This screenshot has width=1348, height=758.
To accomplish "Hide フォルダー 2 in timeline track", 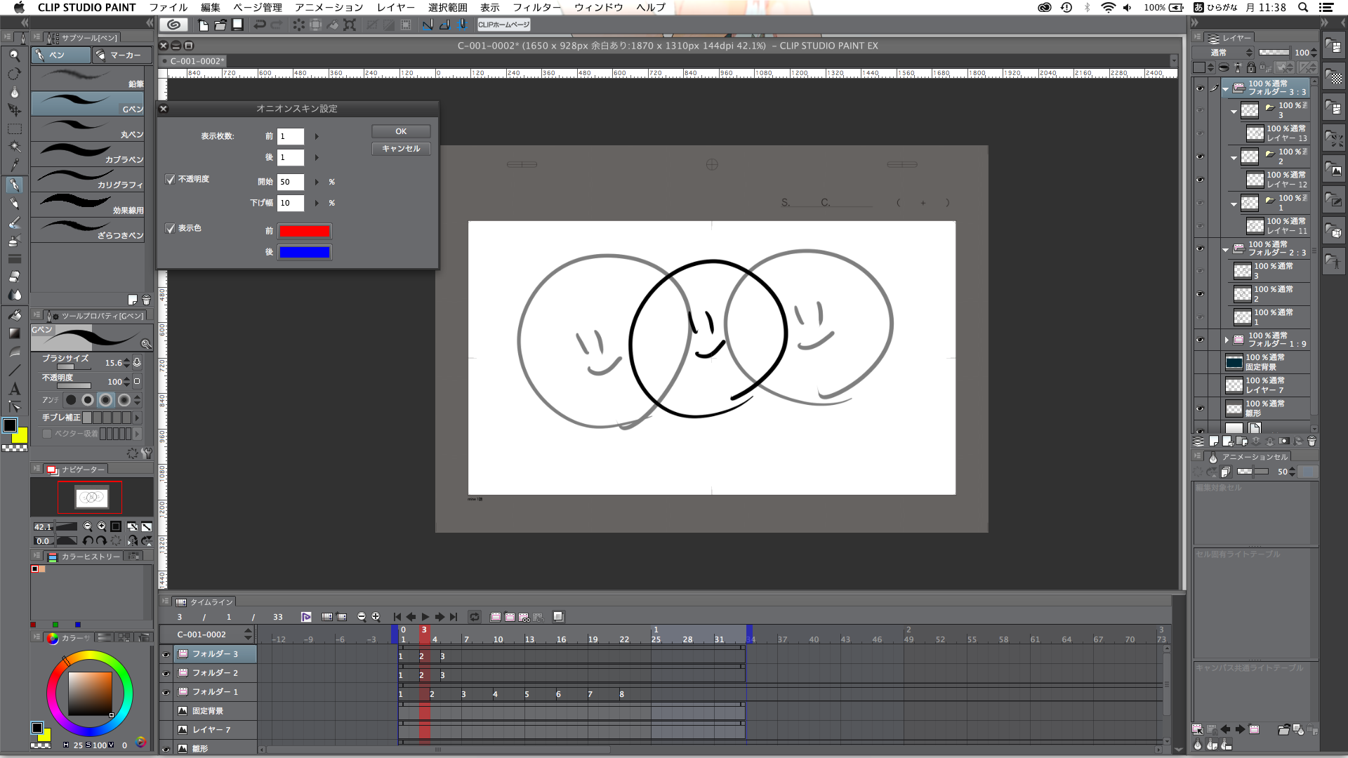I will tap(166, 673).
